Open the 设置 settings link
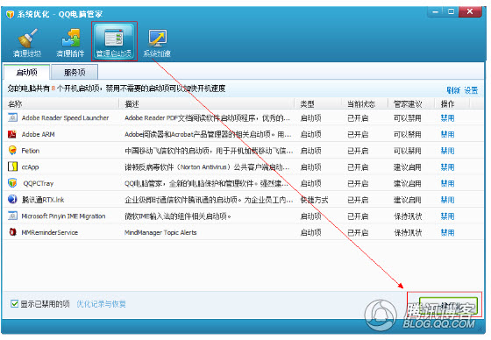Screen dimensions: 491x340 tap(471, 90)
